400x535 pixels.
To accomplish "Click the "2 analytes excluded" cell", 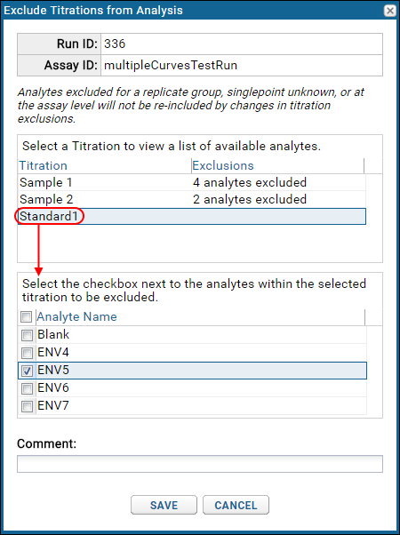I will 250,199.
